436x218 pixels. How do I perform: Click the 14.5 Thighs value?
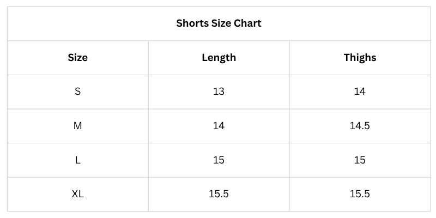360,126
